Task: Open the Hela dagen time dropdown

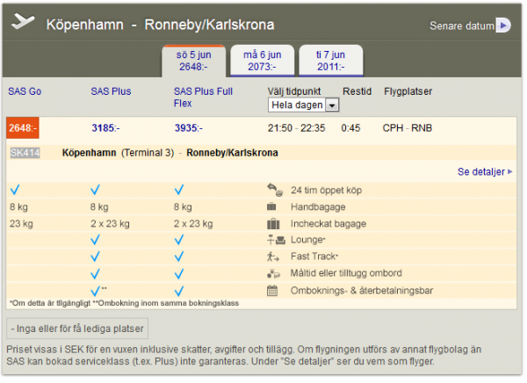Action: 303,105
